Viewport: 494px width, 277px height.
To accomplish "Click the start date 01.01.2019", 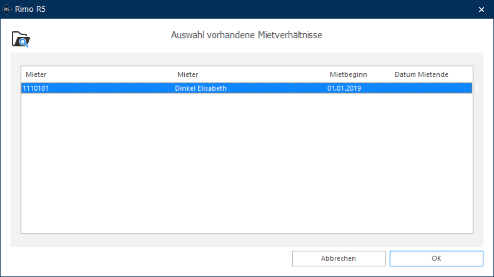I will 344,88.
